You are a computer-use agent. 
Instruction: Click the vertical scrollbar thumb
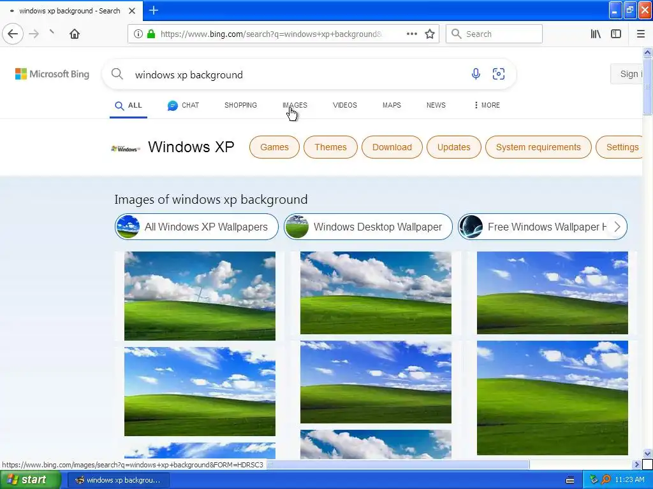647,86
